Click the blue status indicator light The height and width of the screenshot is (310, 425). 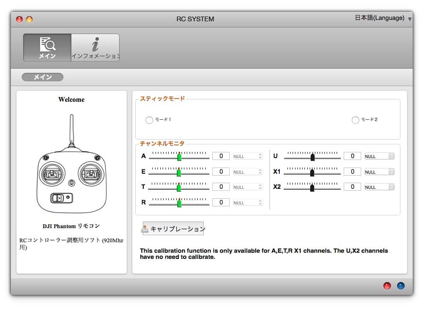point(400,286)
